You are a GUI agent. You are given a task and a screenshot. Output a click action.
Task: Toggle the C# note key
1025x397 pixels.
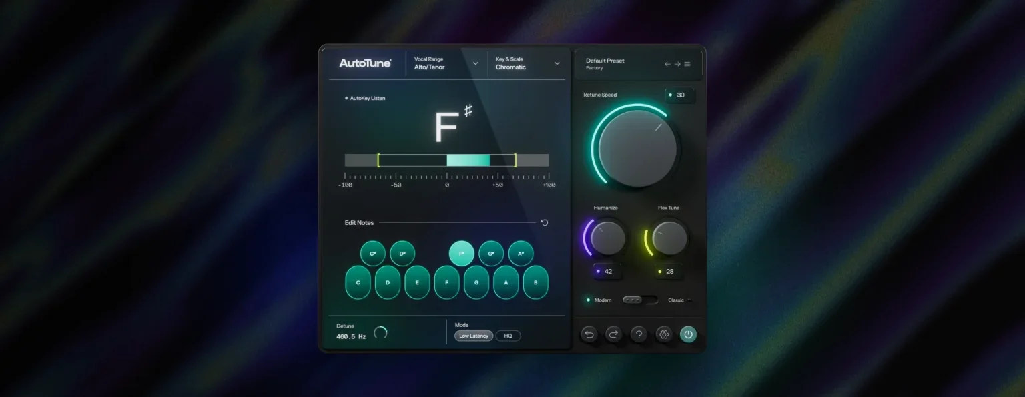point(373,254)
